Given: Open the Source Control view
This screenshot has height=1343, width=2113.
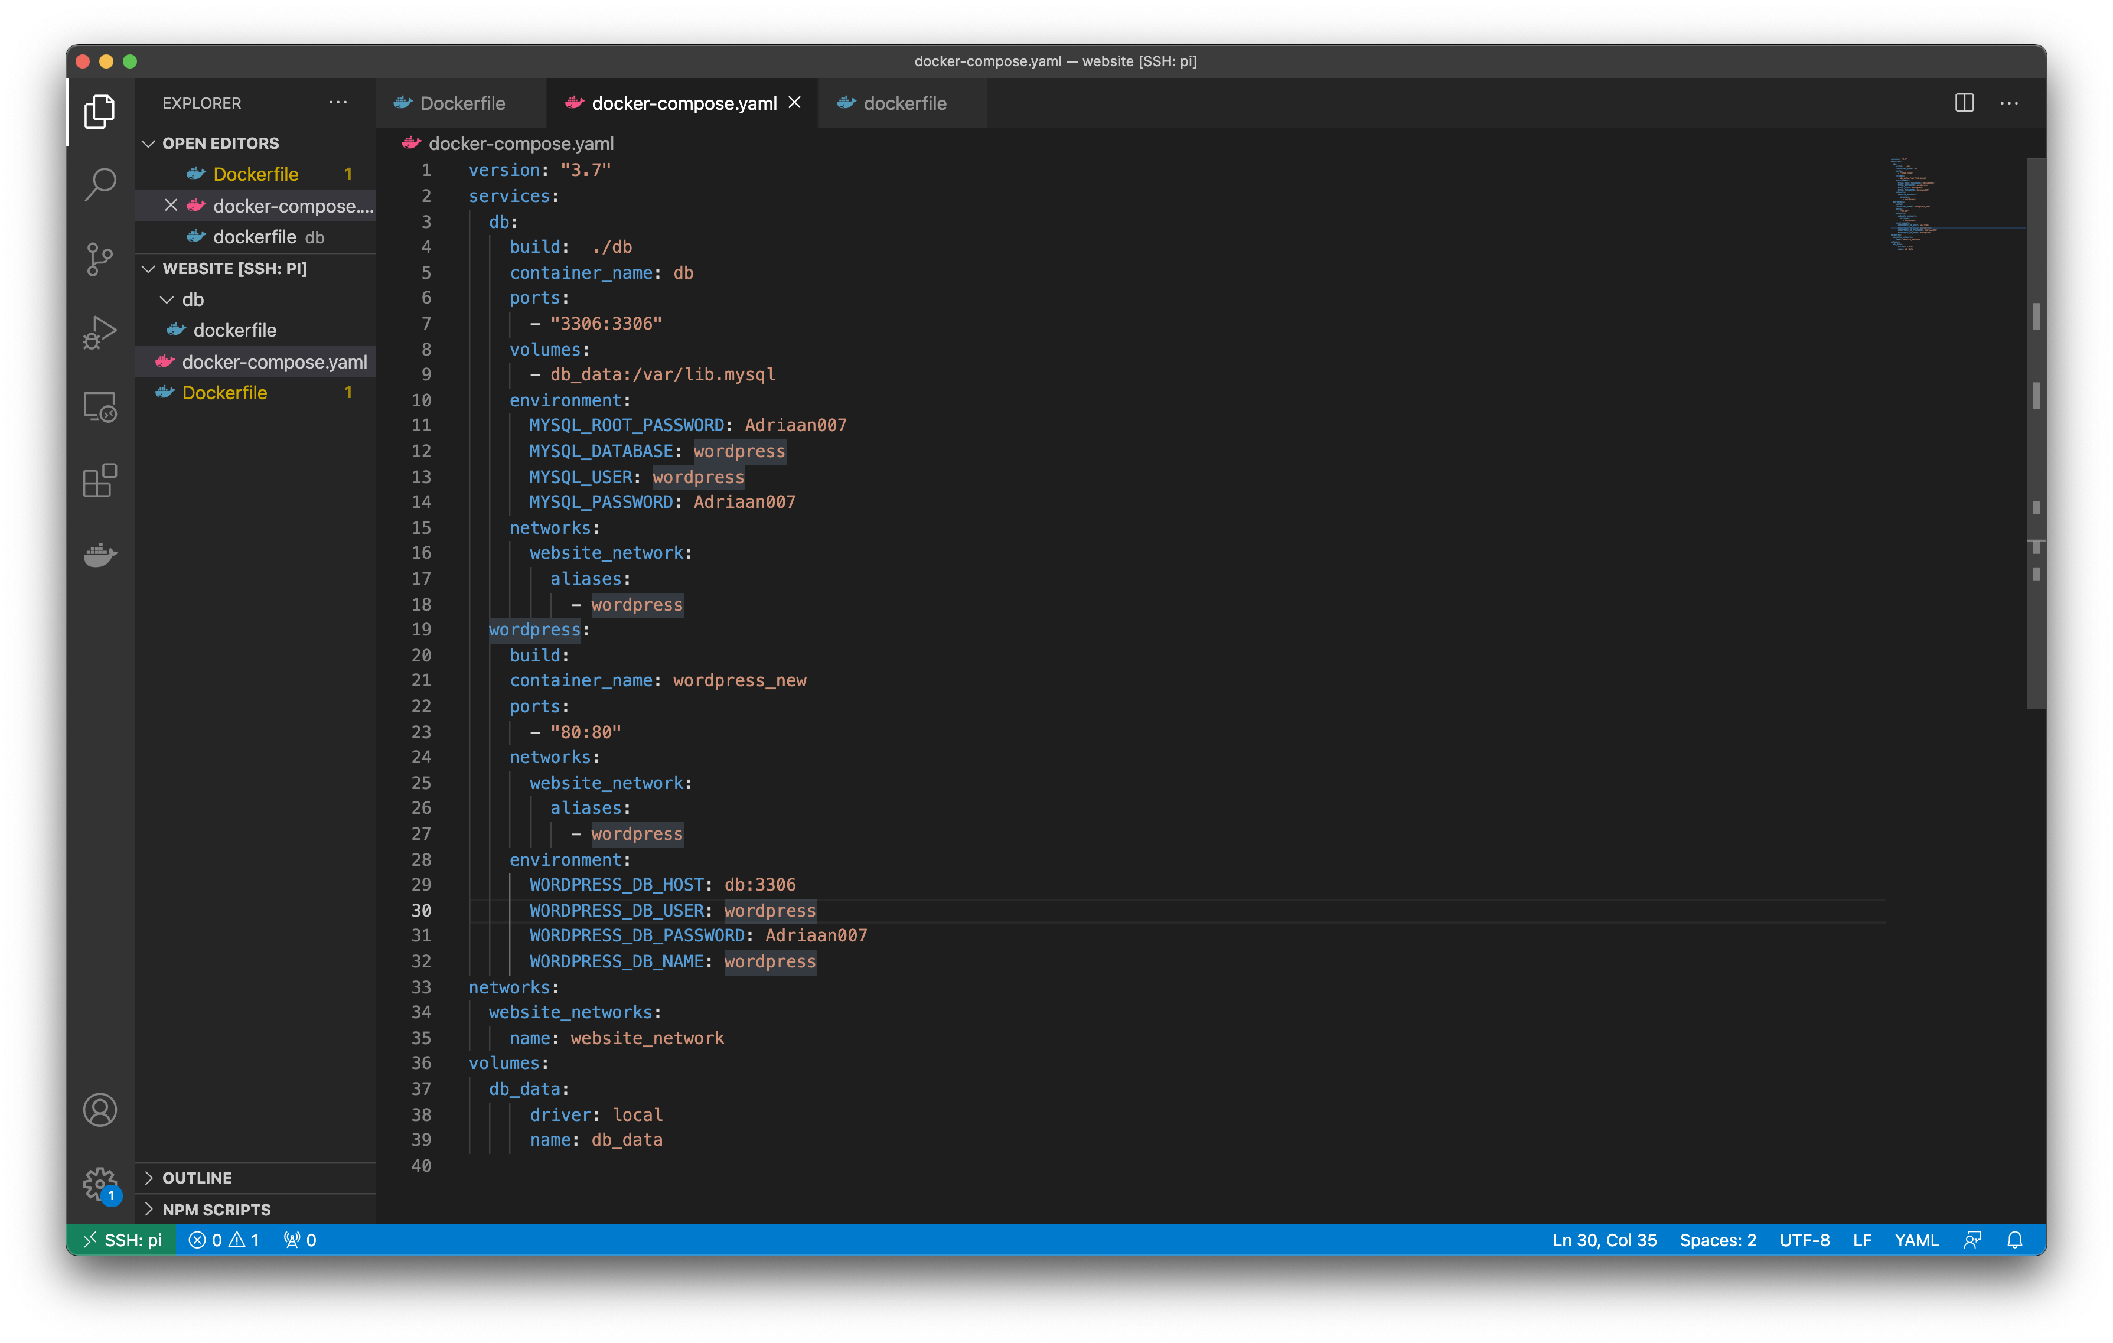Looking at the screenshot, I should pyautogui.click(x=99, y=259).
